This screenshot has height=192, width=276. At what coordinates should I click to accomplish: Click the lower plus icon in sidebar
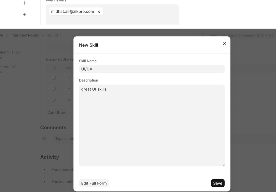(25, 14)
